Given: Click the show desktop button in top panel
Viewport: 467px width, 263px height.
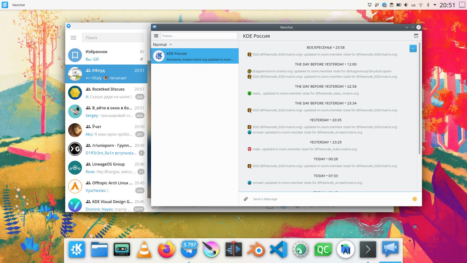Looking at the screenshot, I should 462,5.
